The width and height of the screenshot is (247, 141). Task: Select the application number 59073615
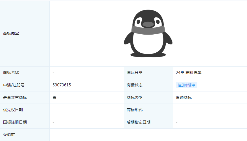coord(62,85)
